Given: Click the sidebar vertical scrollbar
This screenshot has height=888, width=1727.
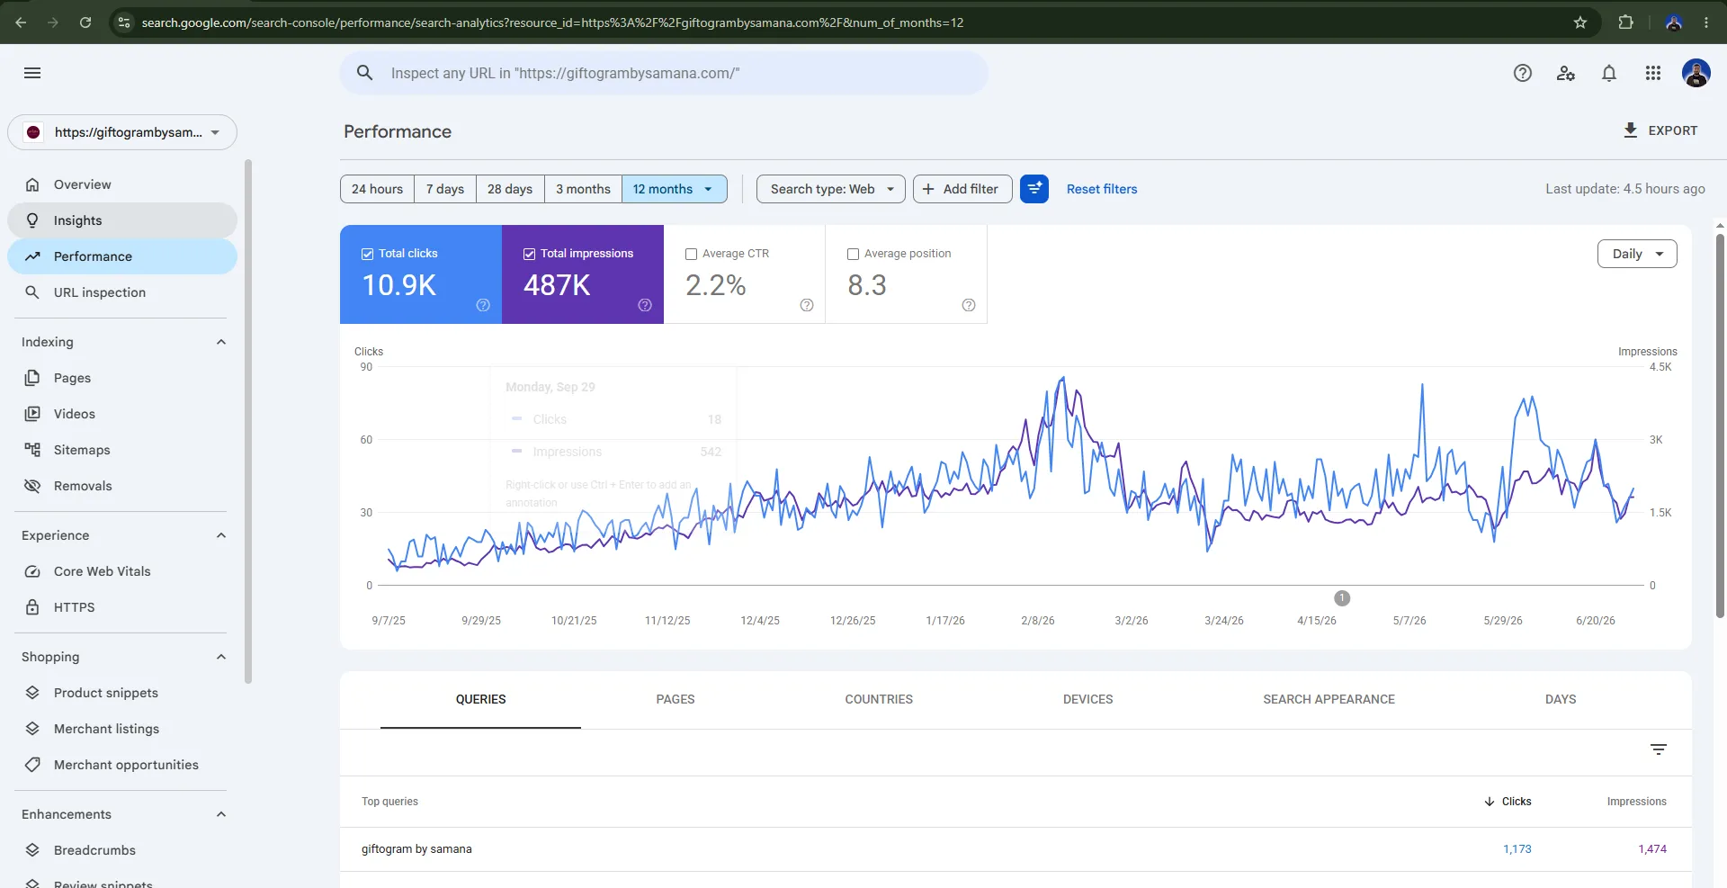Looking at the screenshot, I should click(x=248, y=421).
